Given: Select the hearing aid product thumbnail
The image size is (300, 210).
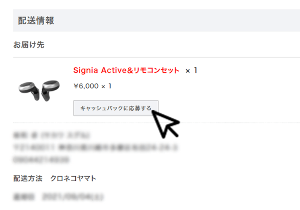Looking at the screenshot, I should (x=39, y=90).
